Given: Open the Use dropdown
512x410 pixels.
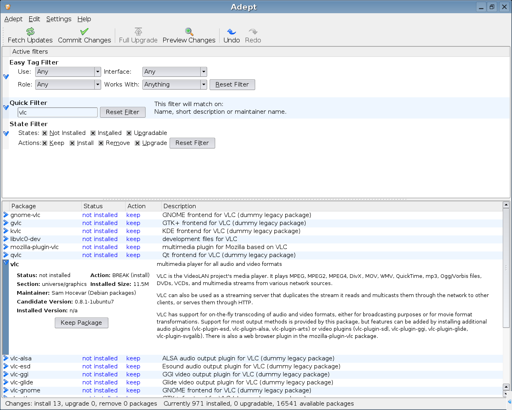Looking at the screenshot, I should (68, 72).
